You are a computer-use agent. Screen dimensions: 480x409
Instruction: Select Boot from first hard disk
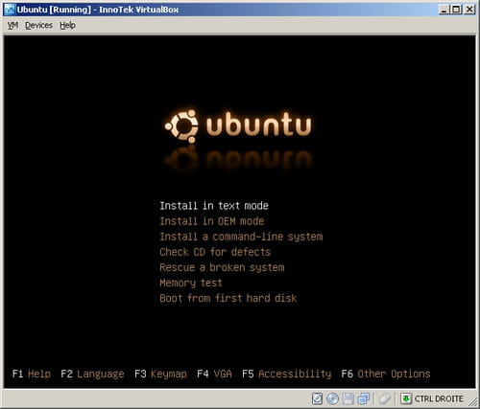tap(228, 298)
